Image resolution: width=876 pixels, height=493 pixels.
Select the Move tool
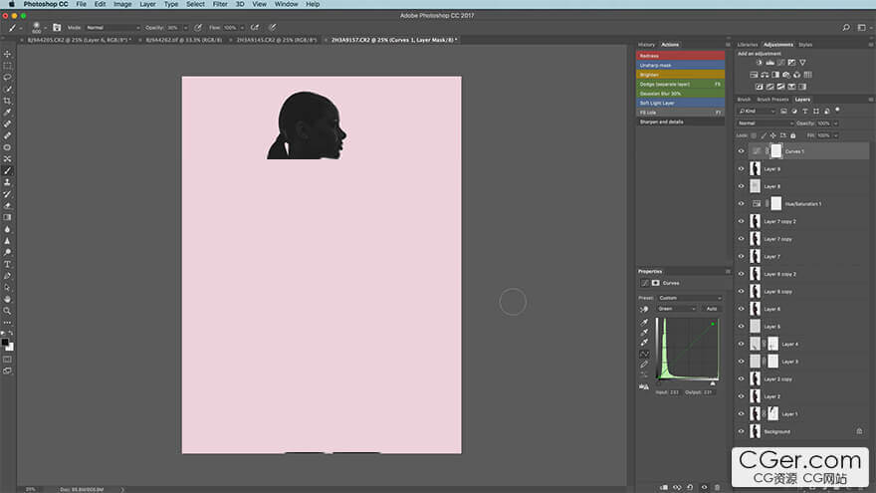8,54
